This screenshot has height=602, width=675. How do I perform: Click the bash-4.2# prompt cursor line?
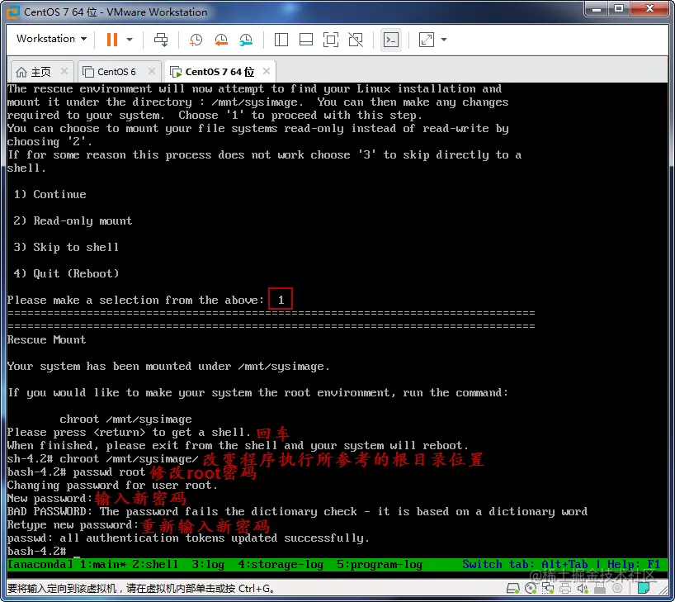point(44,551)
